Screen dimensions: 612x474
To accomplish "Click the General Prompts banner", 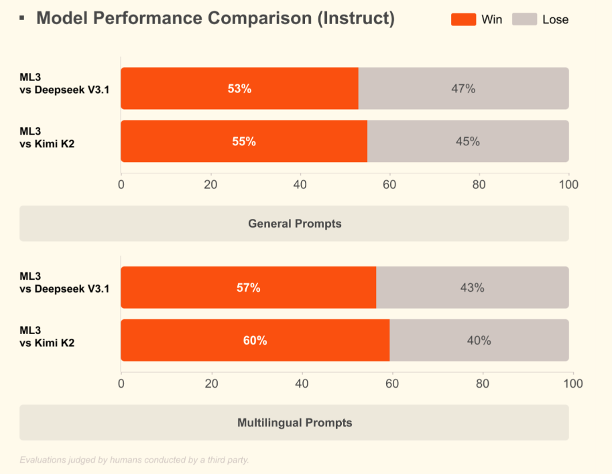I will point(294,224).
